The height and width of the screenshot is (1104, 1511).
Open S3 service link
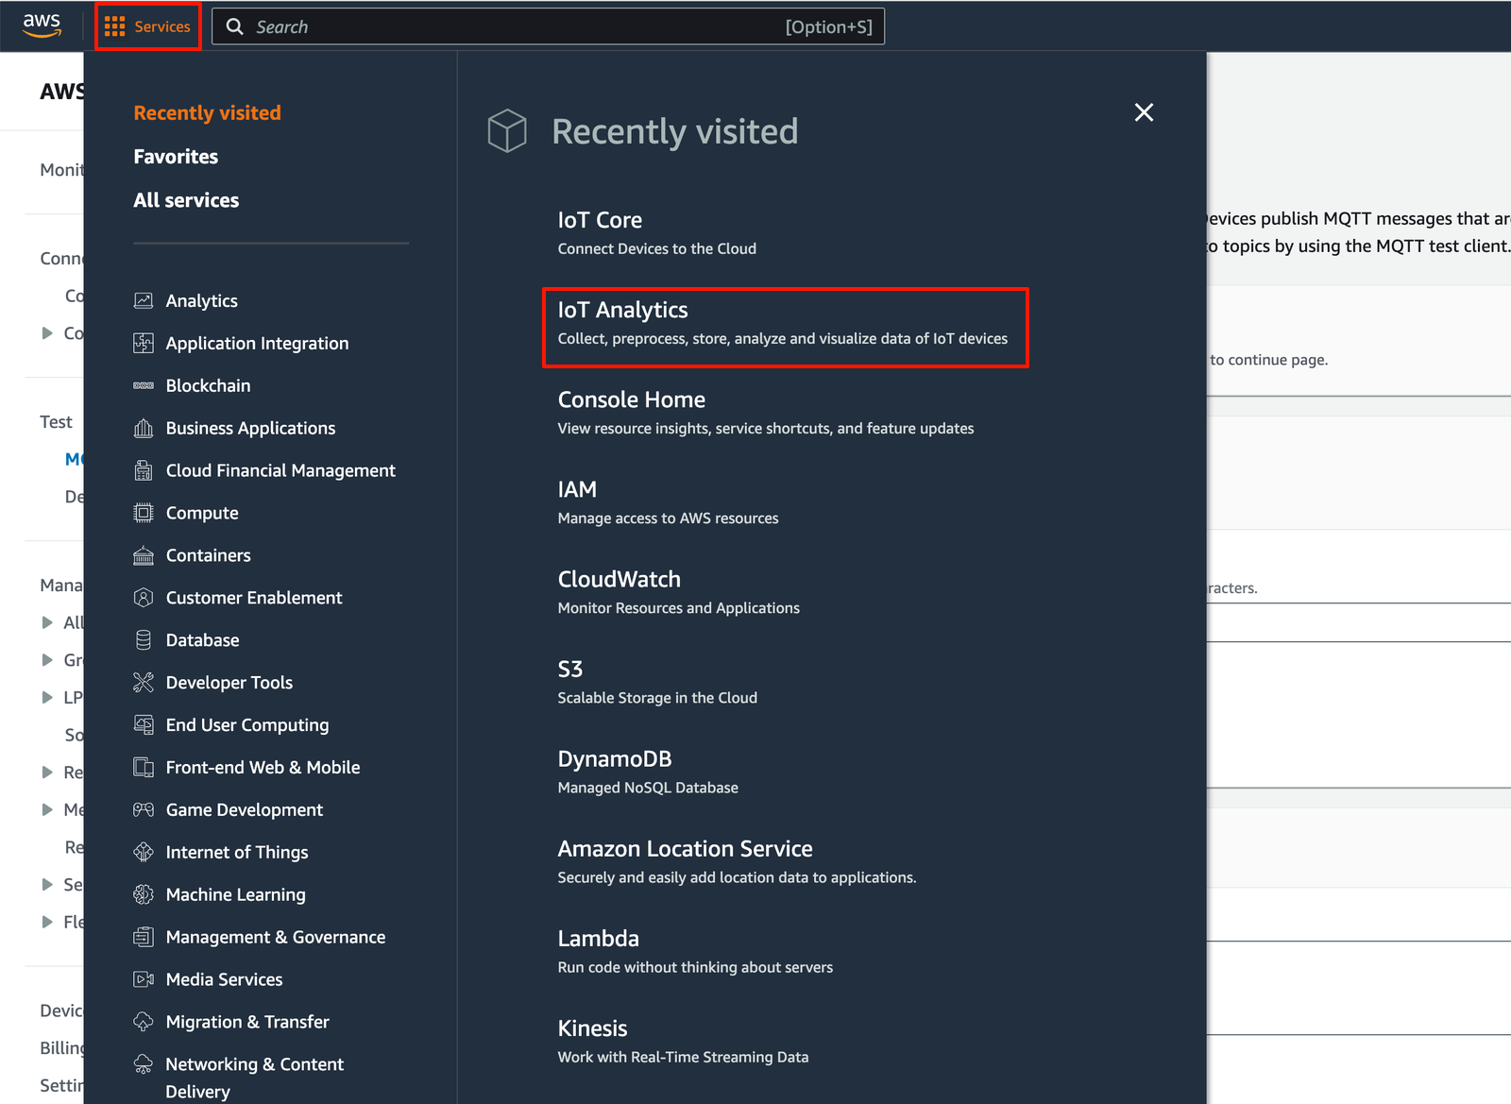pos(569,669)
